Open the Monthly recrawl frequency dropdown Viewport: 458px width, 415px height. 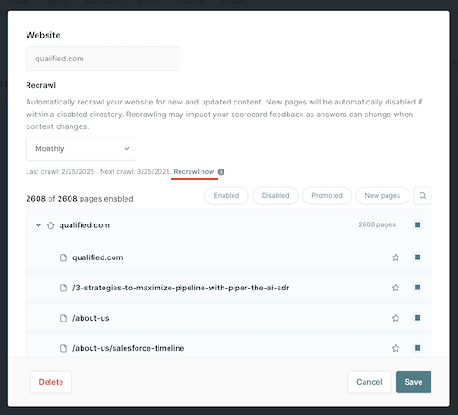(81, 148)
